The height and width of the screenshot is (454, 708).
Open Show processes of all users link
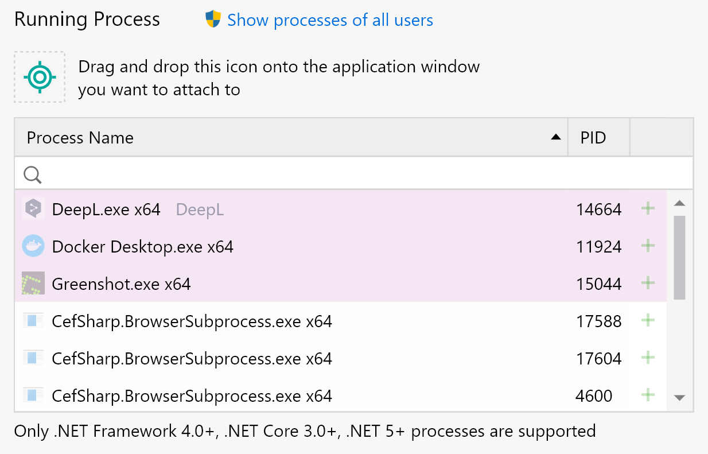tap(330, 21)
